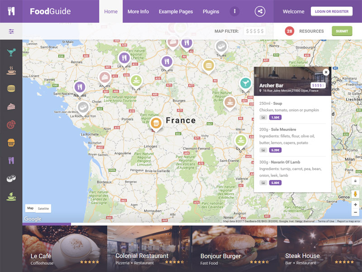
Task: Select the sushi category icon in sidebar
Action: [x=11, y=178]
